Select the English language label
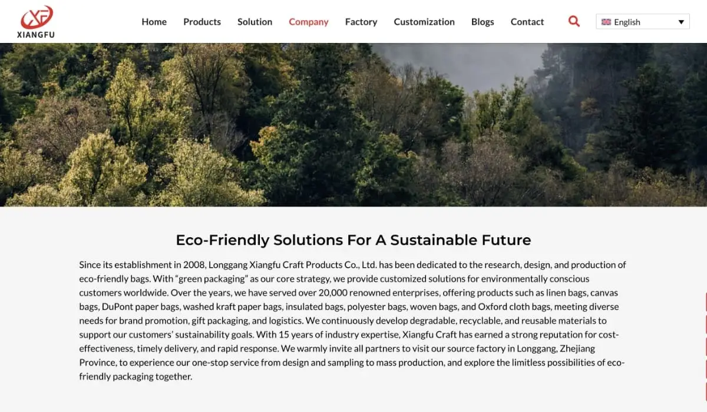 (627, 22)
